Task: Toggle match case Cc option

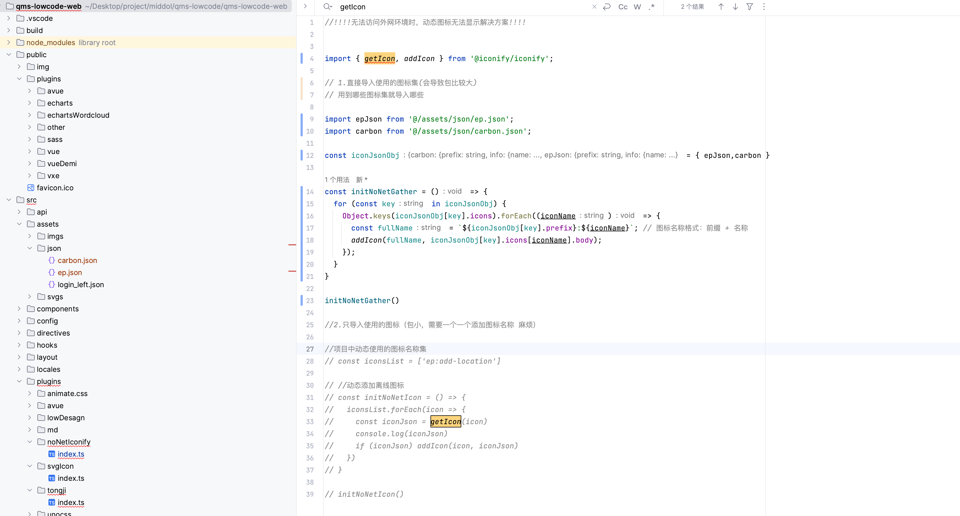Action: [623, 7]
